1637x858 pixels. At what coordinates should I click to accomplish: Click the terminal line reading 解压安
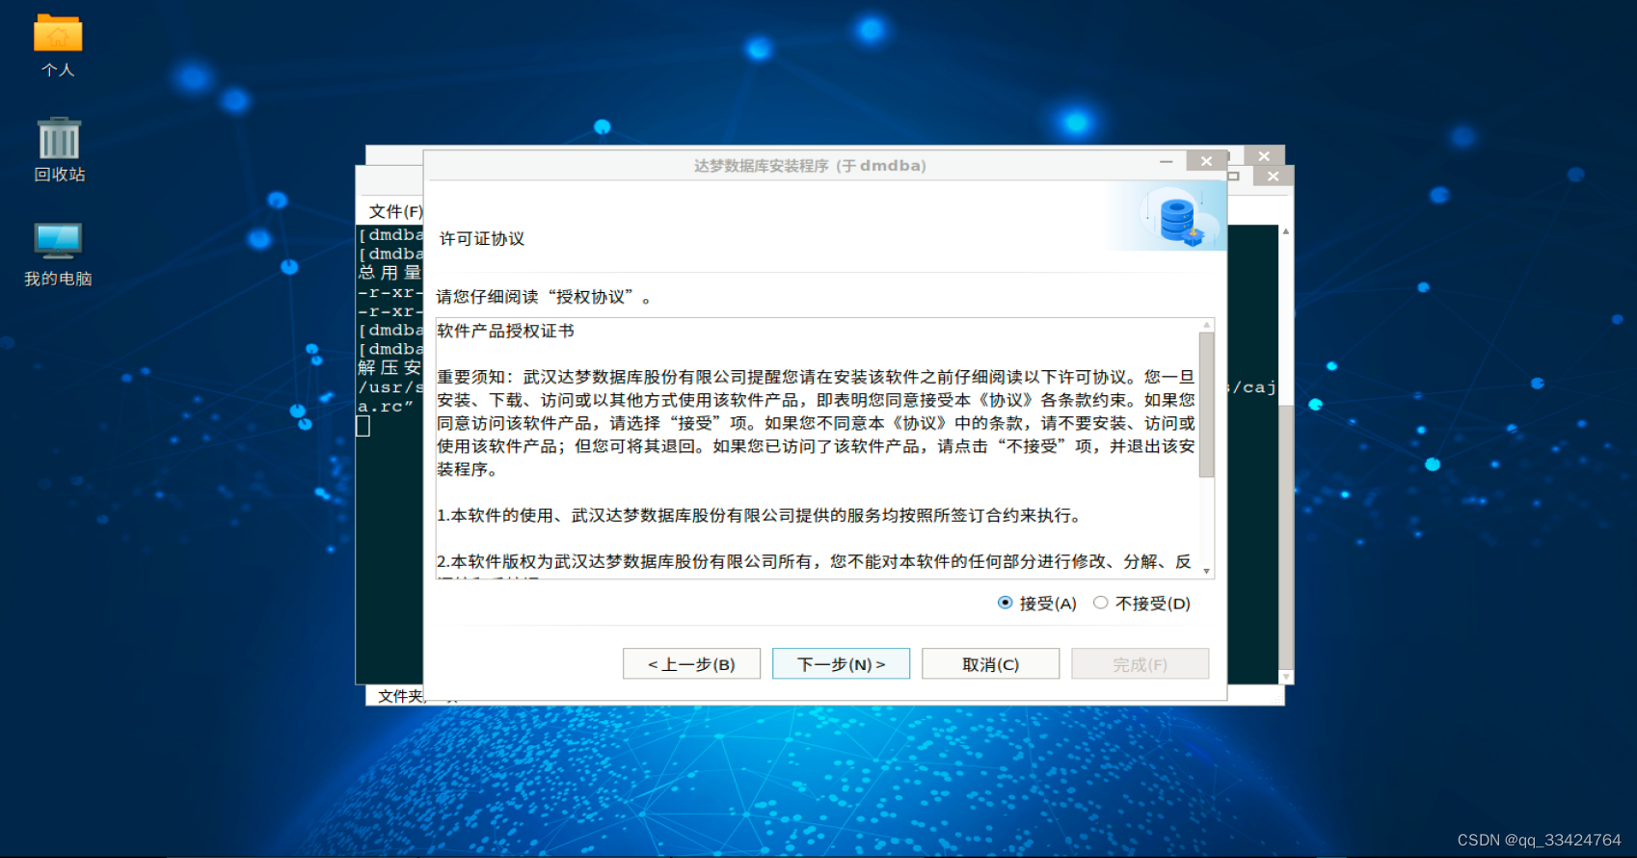[x=389, y=367]
